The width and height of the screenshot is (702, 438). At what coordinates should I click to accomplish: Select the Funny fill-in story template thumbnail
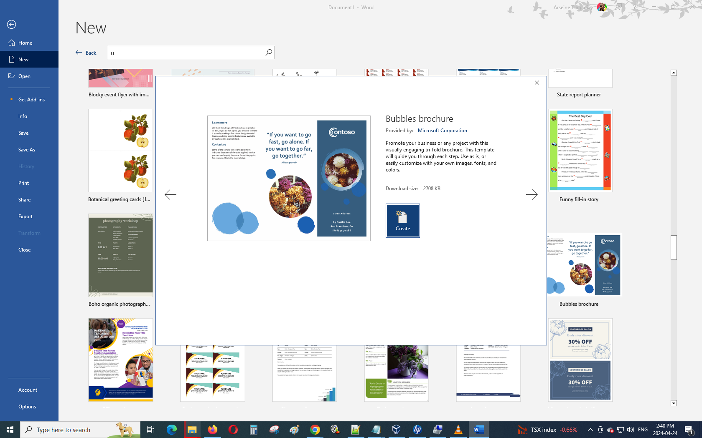580,151
